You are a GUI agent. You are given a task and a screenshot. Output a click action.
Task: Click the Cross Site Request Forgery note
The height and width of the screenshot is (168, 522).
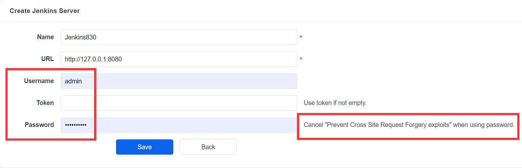click(x=409, y=125)
